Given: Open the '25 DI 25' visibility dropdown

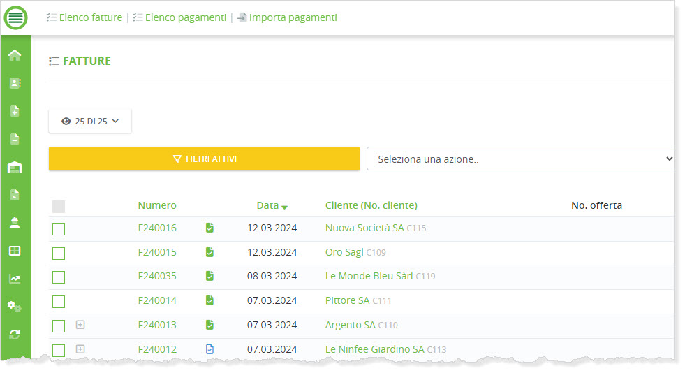Looking at the screenshot, I should [x=90, y=121].
